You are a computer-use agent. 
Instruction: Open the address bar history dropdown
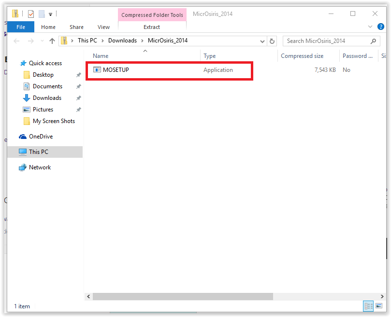pyautogui.click(x=262, y=41)
